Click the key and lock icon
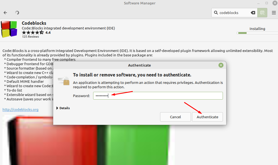This screenshot has width=278, height=165. point(63,81)
